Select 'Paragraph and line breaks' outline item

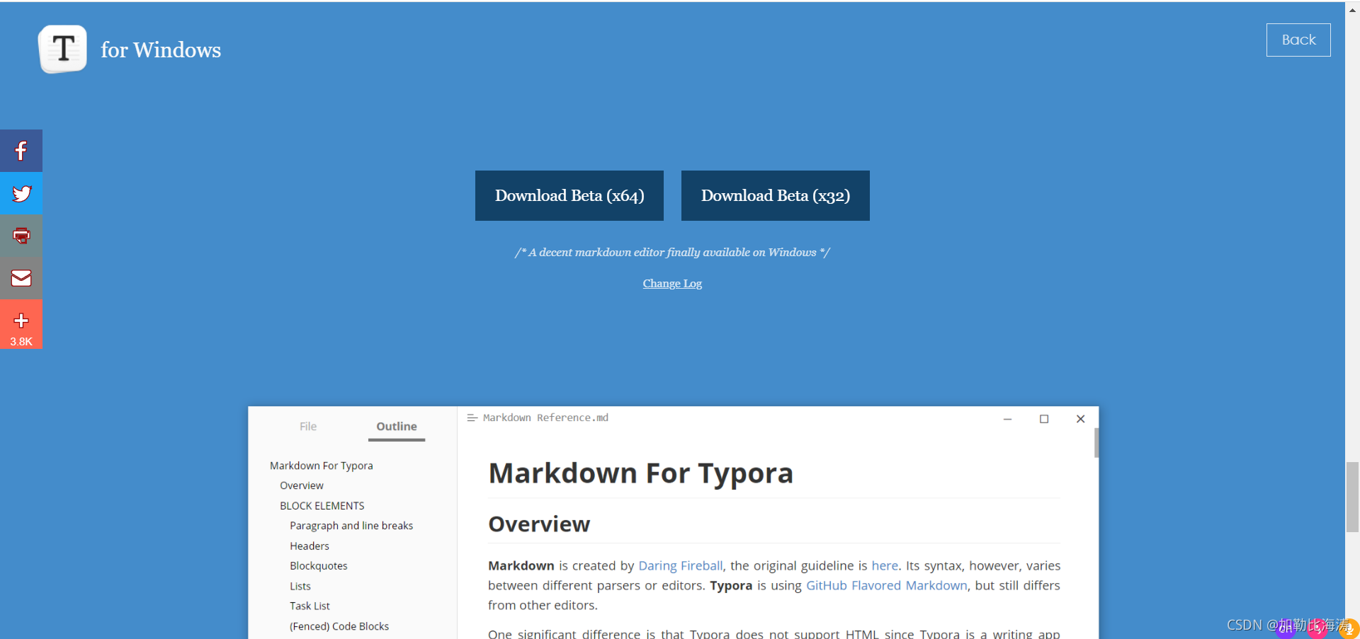[351, 526]
